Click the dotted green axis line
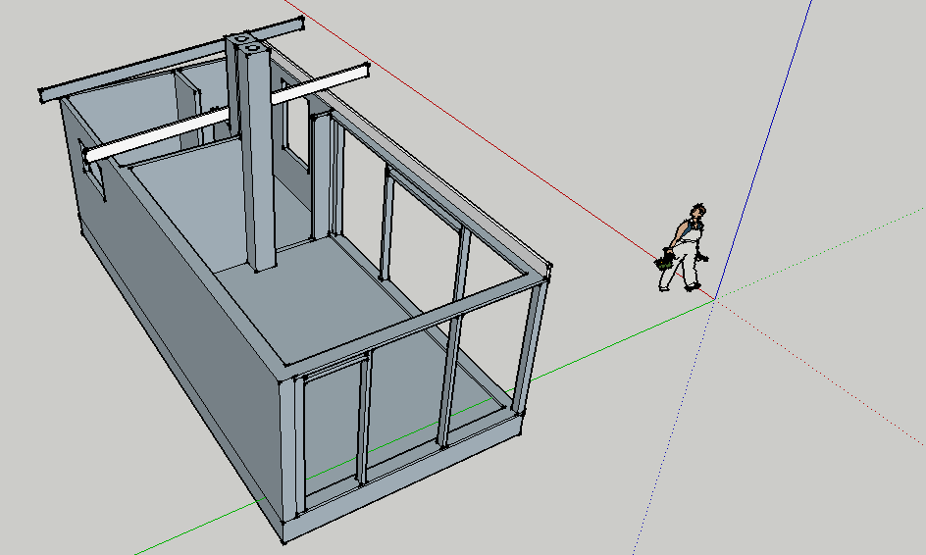This screenshot has width=926, height=555. (x=824, y=251)
